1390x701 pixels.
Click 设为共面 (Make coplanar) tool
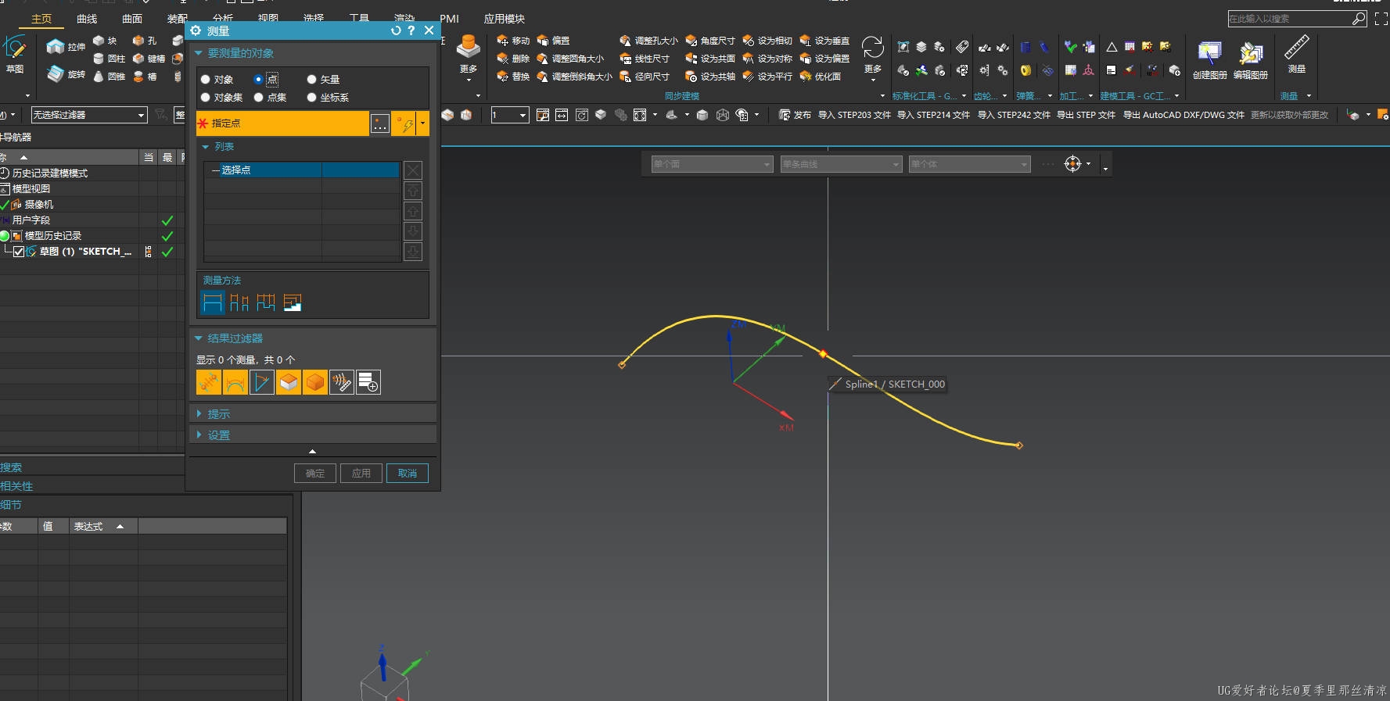click(710, 59)
